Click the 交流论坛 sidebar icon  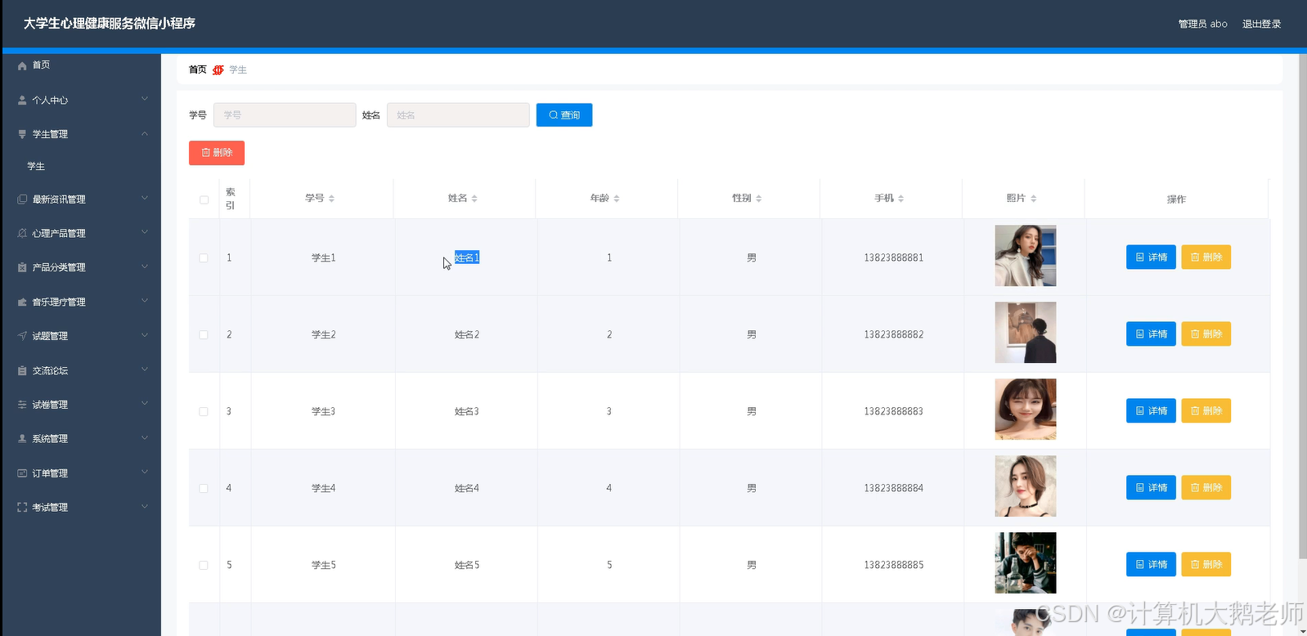(22, 371)
